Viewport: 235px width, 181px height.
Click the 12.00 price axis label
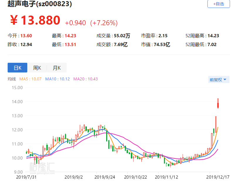click(x=17, y=130)
